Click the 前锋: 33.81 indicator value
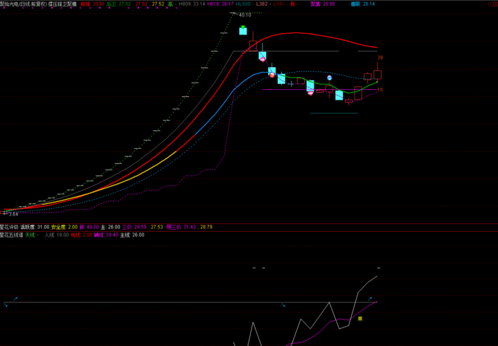Viewport: 498px width, 346px height. click(92, 4)
